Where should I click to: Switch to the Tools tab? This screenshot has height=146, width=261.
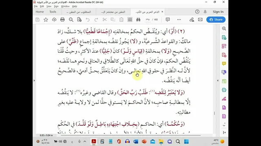pos(53,12)
